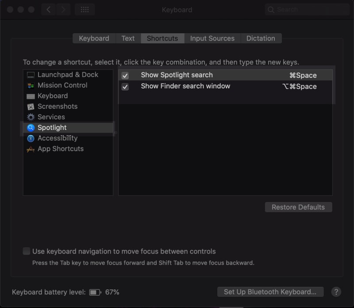Click the Services gear icon

coord(31,117)
